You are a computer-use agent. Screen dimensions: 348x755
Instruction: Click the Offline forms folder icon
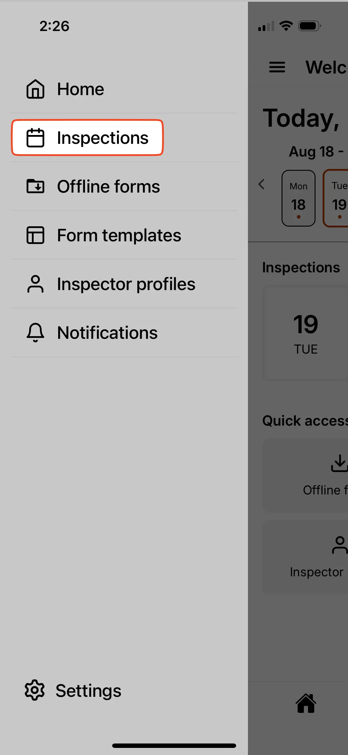pyautogui.click(x=35, y=186)
